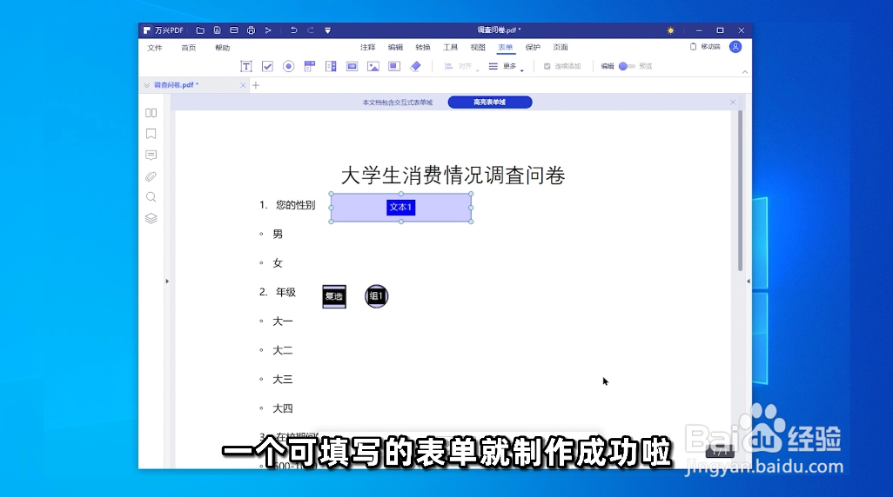Screen dimensions: 893x497
Task: Toggle the 编辑/预览 switch
Action: tap(627, 67)
